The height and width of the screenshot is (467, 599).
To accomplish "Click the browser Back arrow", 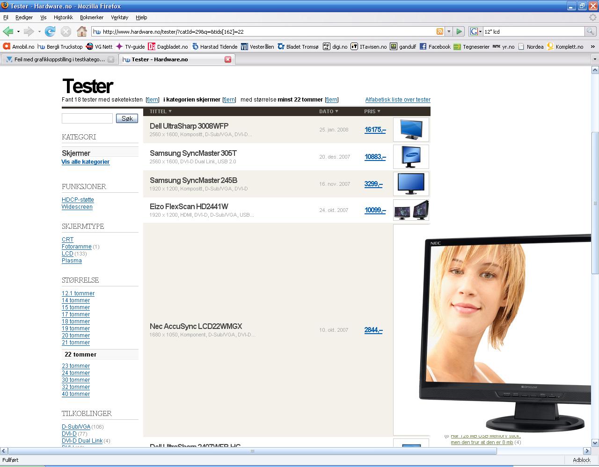I will click(x=8, y=31).
